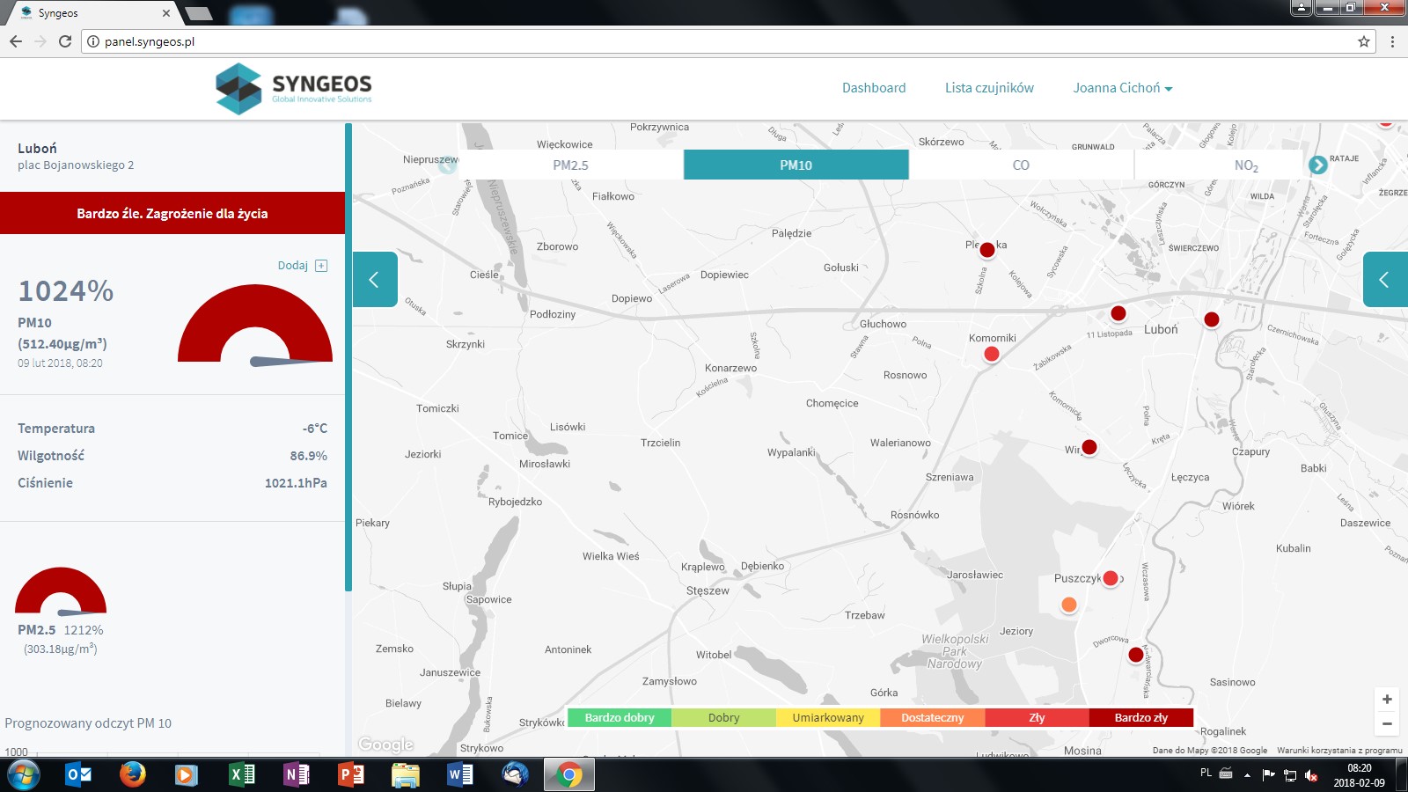Open OneNote from the taskbar
Viewport: 1408px width, 792px height.
(x=297, y=774)
